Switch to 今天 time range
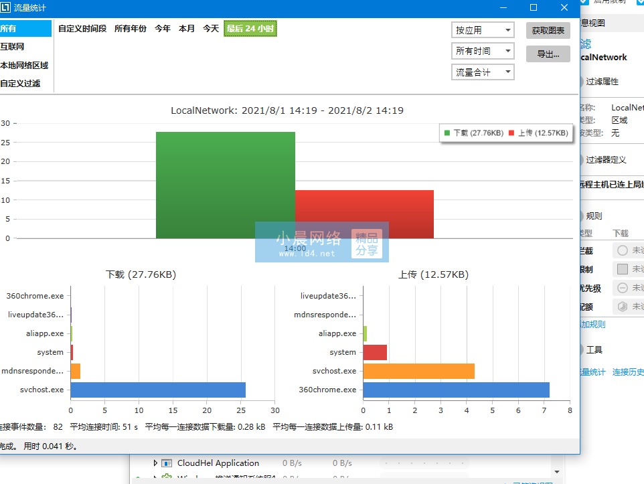This screenshot has height=484, width=644. point(211,28)
